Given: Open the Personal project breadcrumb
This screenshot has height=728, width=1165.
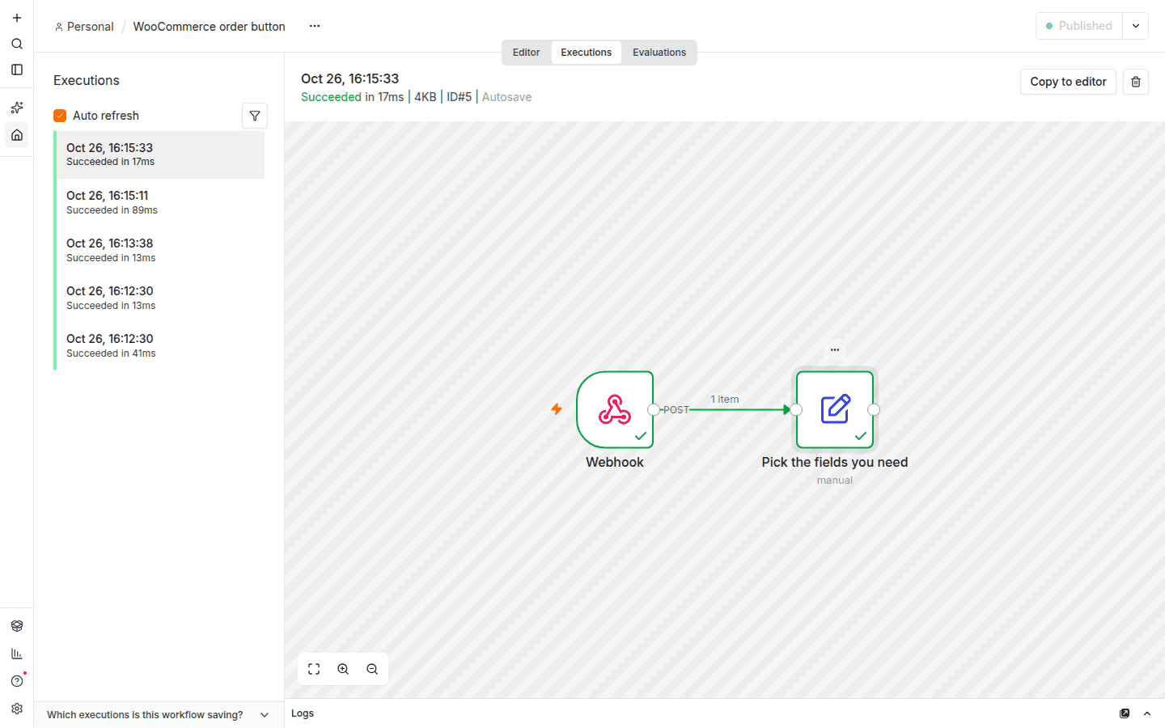Looking at the screenshot, I should (x=84, y=27).
